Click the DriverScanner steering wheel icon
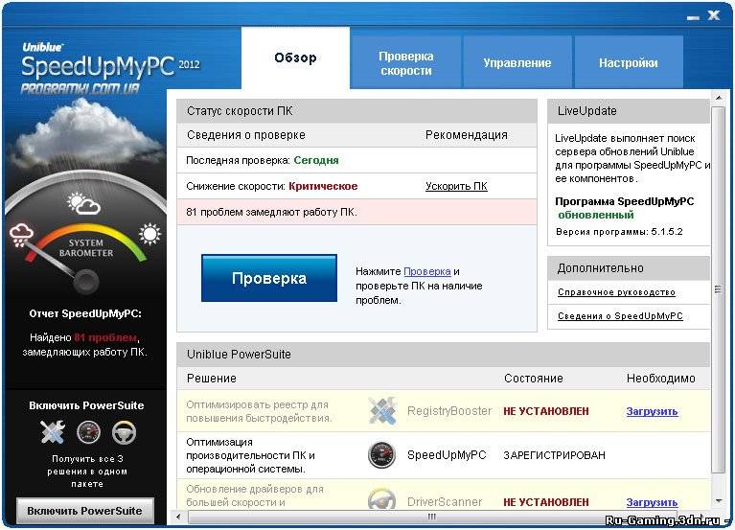 coord(381,500)
